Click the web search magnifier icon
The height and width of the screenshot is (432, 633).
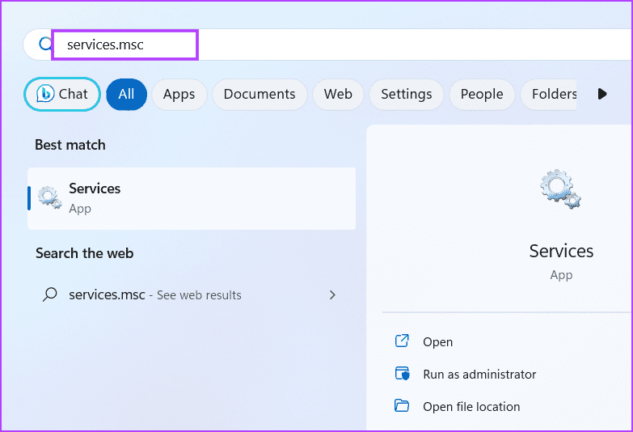coord(49,294)
